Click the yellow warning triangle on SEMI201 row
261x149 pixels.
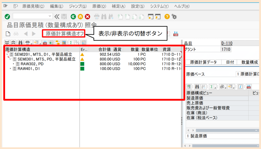click(82, 54)
